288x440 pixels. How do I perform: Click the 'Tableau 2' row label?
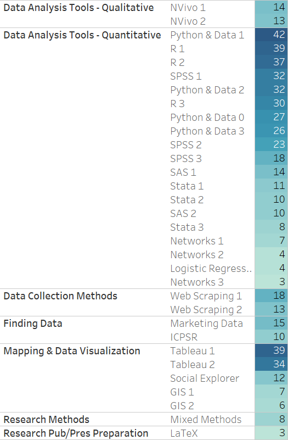(x=193, y=365)
